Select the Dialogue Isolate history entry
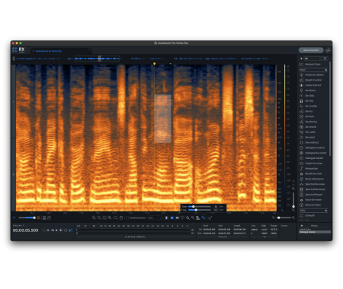 tap(315, 232)
